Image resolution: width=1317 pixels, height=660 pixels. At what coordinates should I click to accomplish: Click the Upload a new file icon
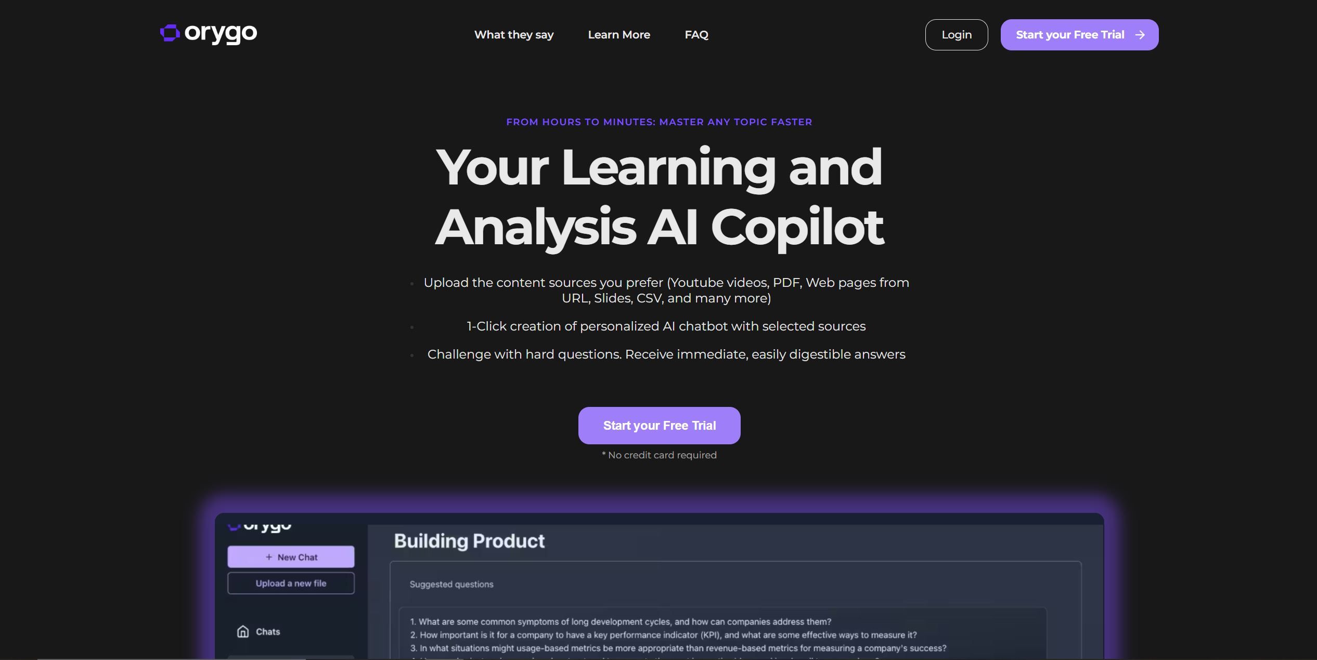[291, 583]
